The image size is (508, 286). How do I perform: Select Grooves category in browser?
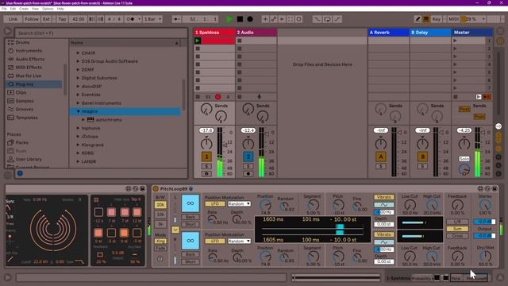(25, 110)
